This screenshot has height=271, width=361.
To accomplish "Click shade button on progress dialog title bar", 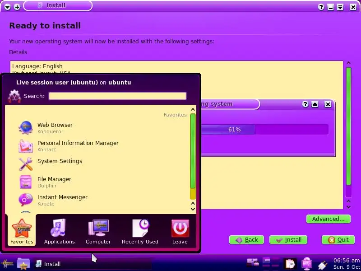I will pyautogui.click(x=315, y=104).
